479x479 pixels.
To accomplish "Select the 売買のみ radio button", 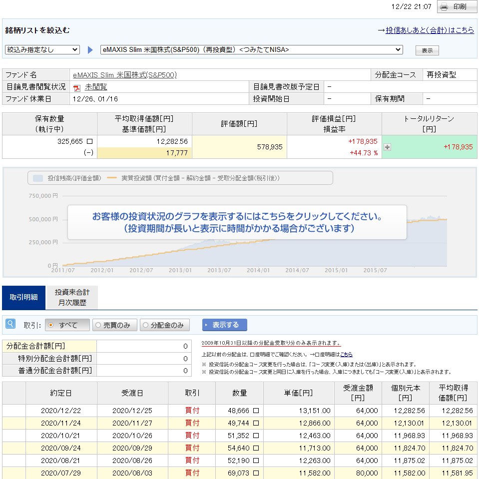I will [x=98, y=325].
